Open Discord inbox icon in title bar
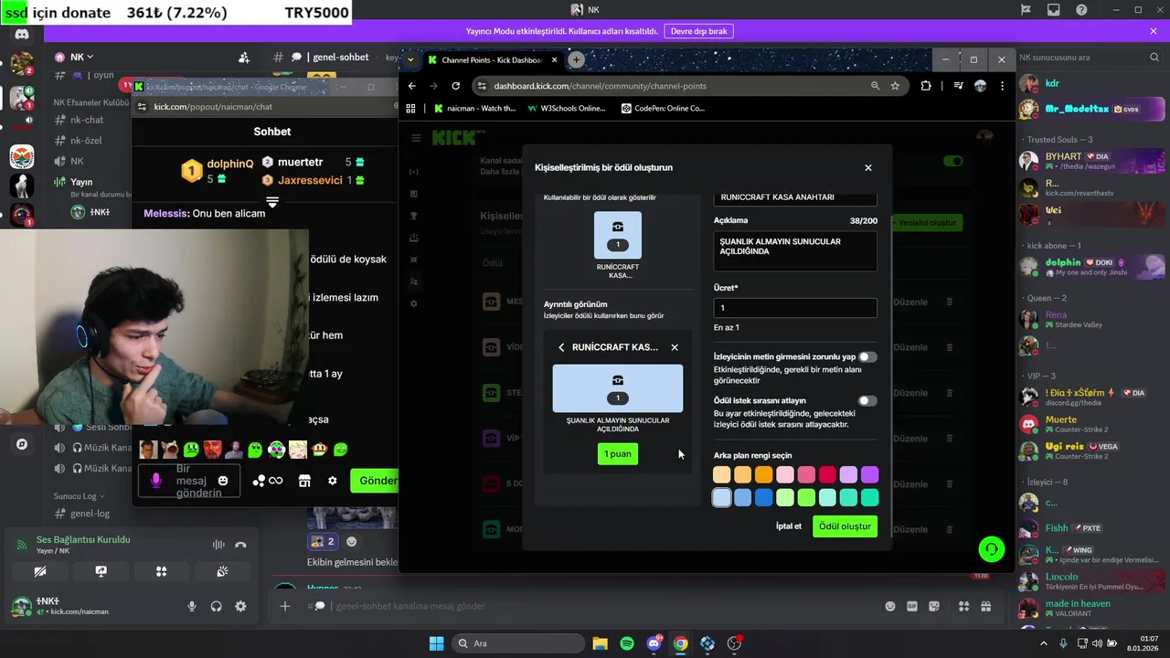 [x=1053, y=10]
